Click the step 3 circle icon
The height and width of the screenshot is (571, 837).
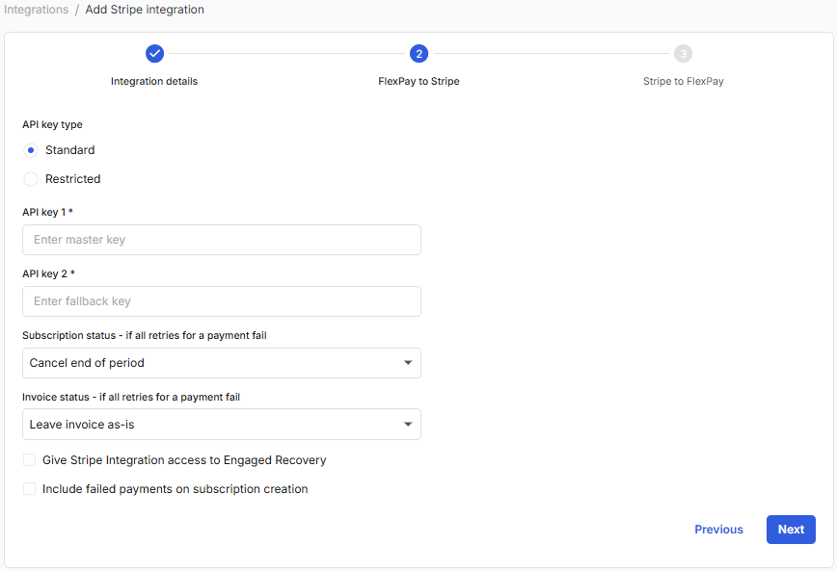pyautogui.click(x=683, y=53)
